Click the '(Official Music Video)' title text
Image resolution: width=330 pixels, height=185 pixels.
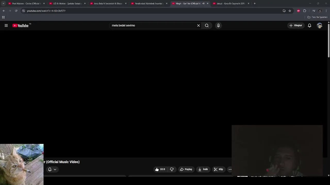tap(63, 162)
